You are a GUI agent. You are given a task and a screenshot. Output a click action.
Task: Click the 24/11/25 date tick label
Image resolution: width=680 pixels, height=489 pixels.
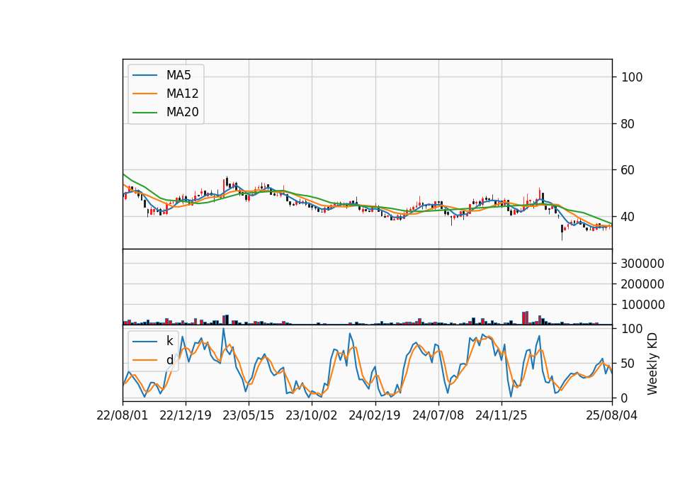[x=501, y=415]
